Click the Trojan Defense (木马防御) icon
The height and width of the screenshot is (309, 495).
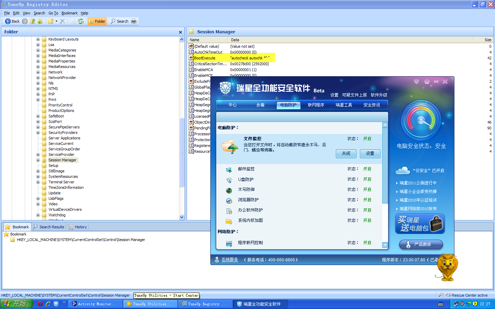[229, 190]
